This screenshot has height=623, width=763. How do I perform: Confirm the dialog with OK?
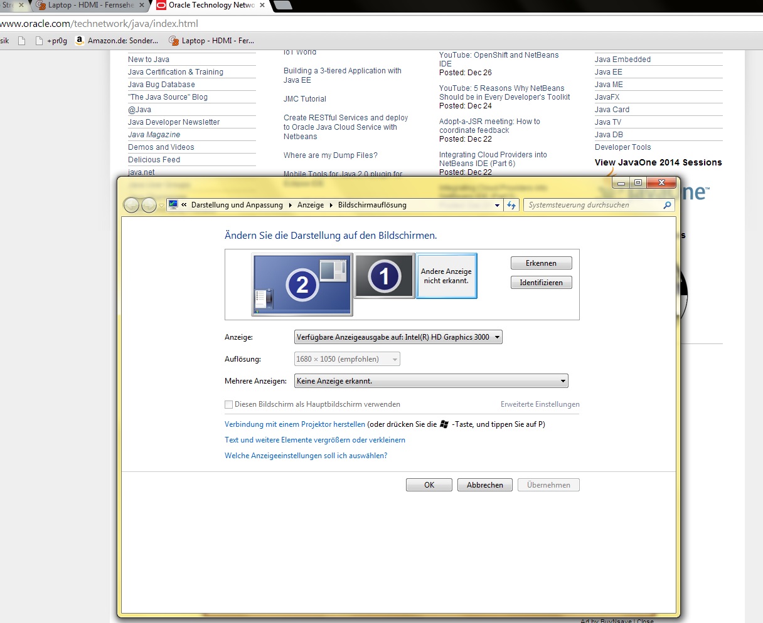point(429,485)
